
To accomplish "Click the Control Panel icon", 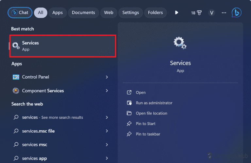I will 16,77.
